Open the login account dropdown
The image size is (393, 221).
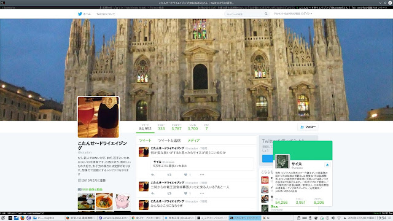point(293,14)
